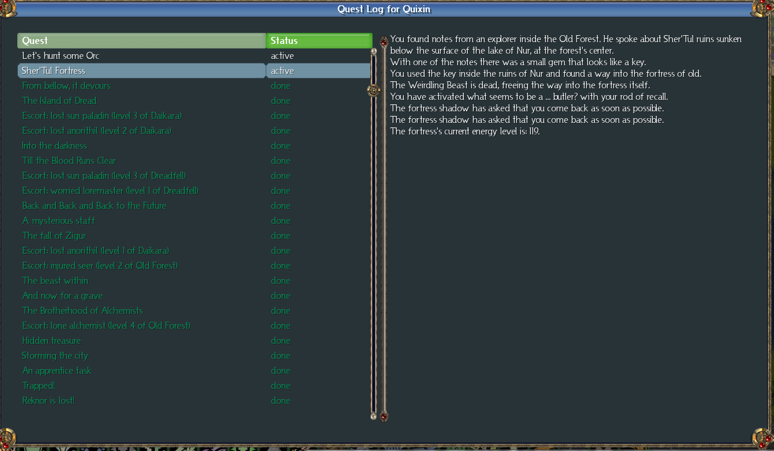Open the "Hidden treasure" quest
This screenshot has width=774, height=451.
142,341
